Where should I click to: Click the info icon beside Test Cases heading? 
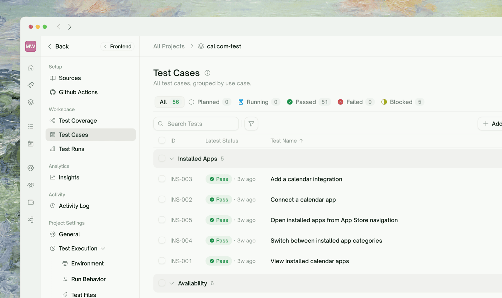click(207, 73)
